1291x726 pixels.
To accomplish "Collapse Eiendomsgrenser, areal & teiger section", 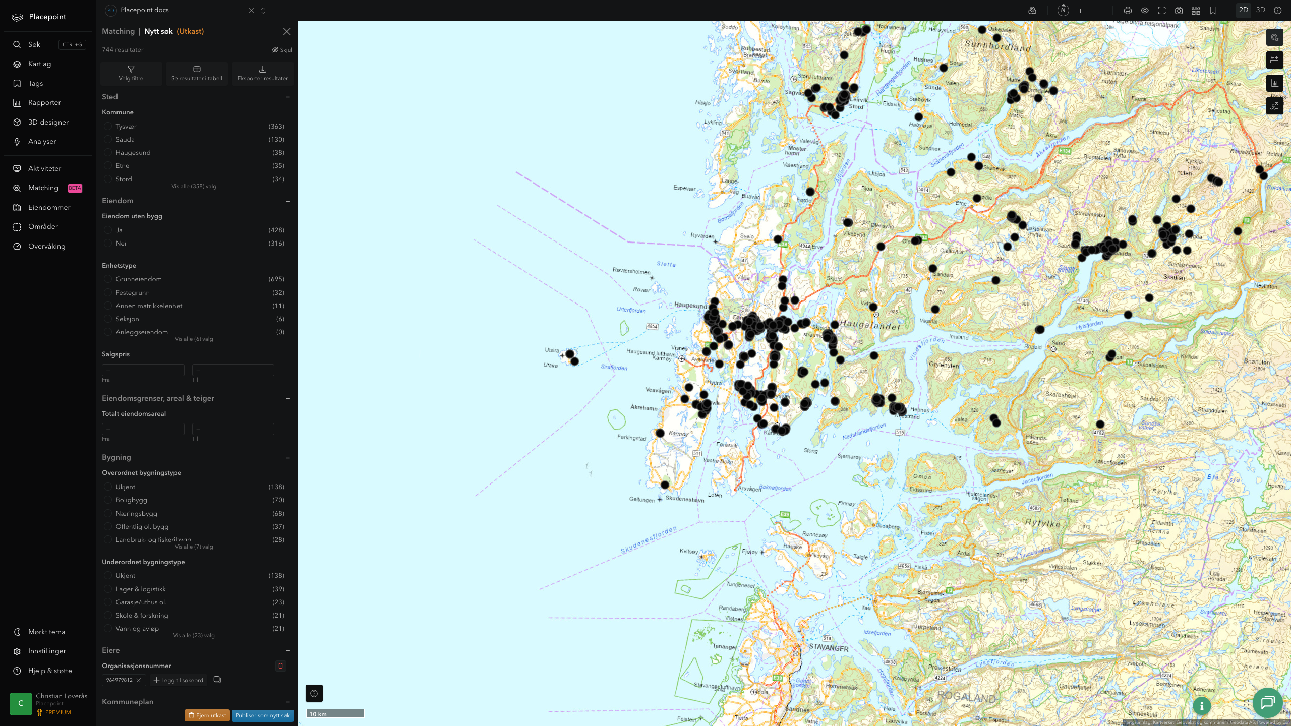I will [288, 398].
